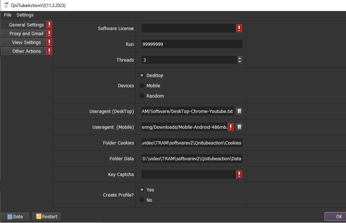Set Create Profile to No
The image size is (346, 223).
(142, 200)
